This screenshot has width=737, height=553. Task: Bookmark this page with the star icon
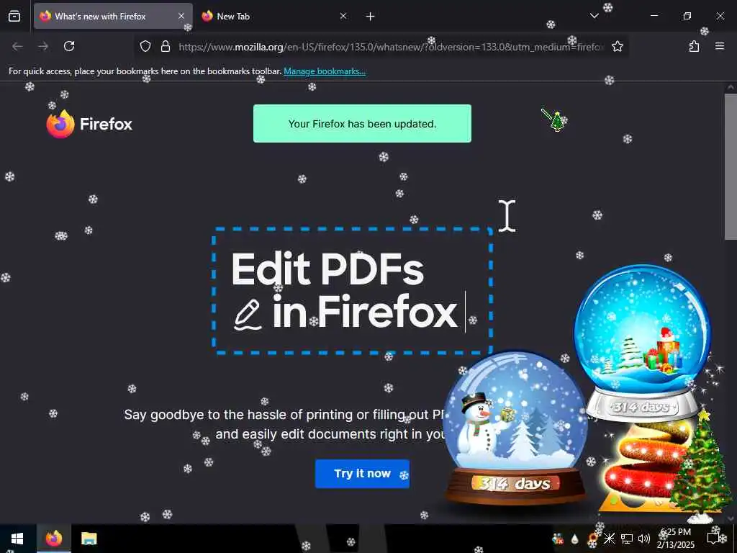(x=617, y=46)
